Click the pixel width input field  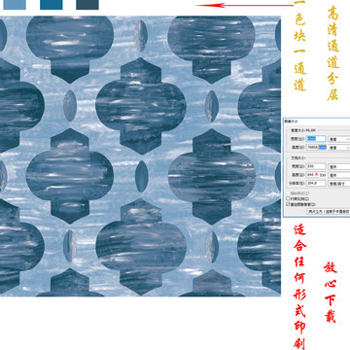(x=316, y=139)
